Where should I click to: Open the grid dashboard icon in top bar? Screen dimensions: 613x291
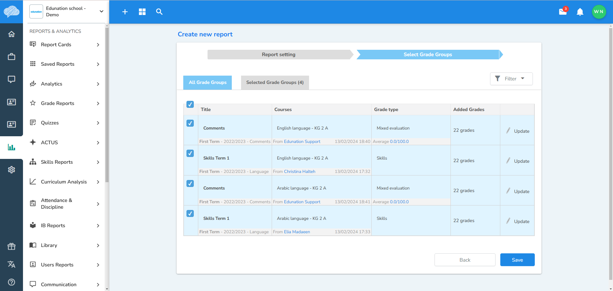click(142, 12)
